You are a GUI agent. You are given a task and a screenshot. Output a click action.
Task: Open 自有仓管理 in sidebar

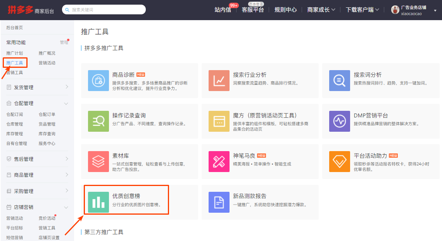click(17, 143)
